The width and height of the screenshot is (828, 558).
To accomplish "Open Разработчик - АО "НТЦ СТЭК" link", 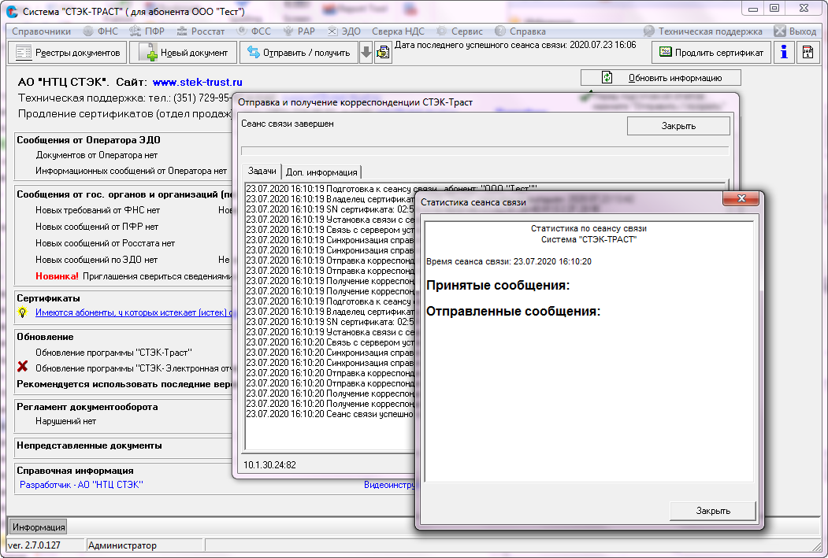I will [81, 485].
